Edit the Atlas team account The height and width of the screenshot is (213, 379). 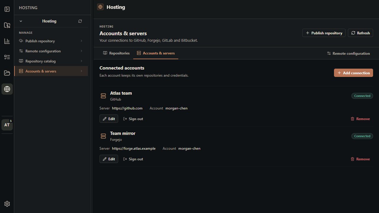tap(109, 119)
